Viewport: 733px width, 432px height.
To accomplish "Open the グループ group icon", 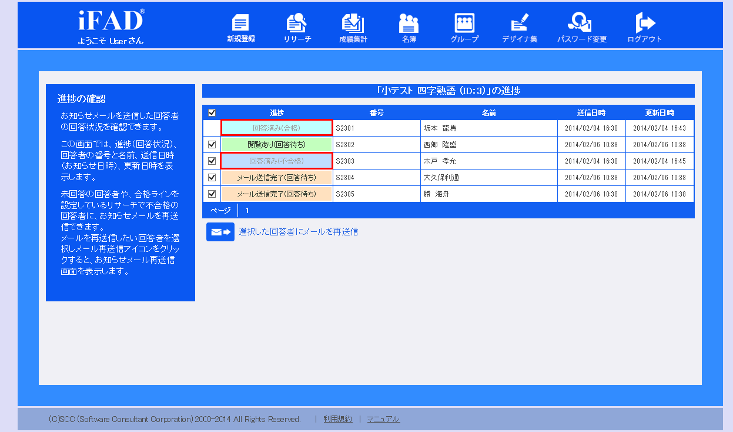I will pos(464,24).
